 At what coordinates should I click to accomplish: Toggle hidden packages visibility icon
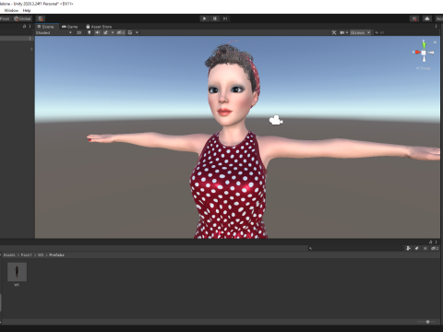(435, 248)
